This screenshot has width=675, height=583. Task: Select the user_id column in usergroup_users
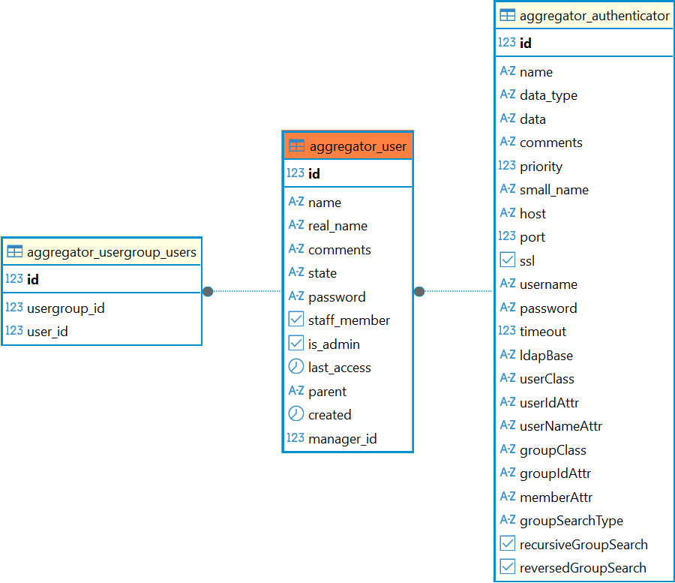47,331
